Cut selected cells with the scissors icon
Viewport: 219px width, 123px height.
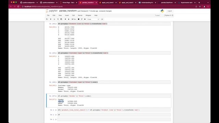[54, 19]
